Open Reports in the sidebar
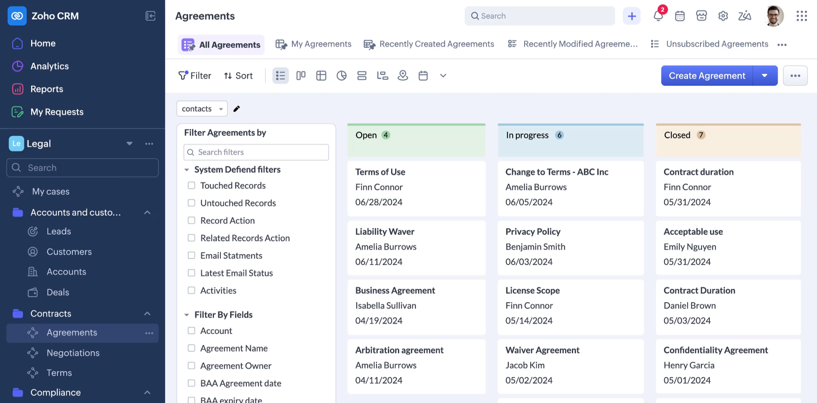Screen dimensions: 817x403 point(46,89)
